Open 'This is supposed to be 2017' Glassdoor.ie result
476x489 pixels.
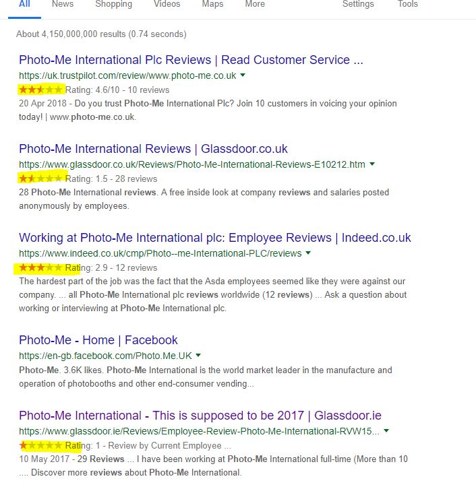click(200, 416)
